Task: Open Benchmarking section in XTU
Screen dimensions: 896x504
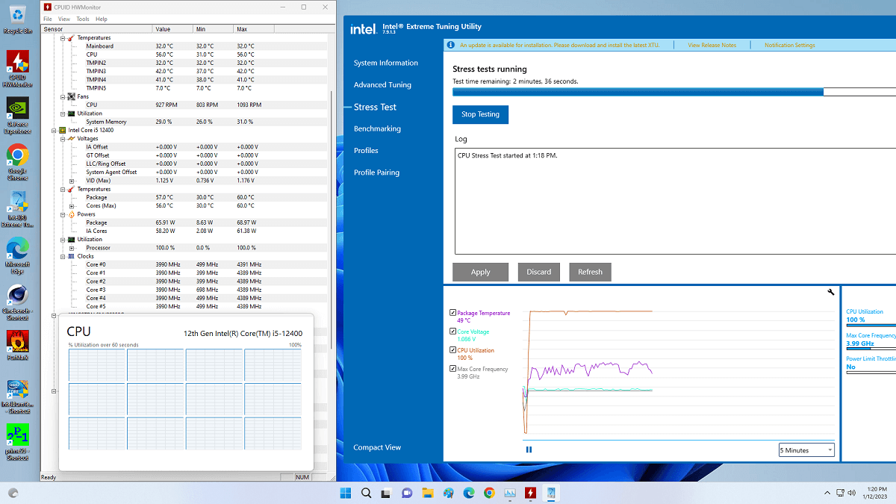Action: [x=377, y=128]
